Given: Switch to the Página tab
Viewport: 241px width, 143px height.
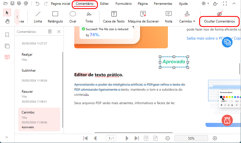Looking at the screenshot, I should (143, 4).
